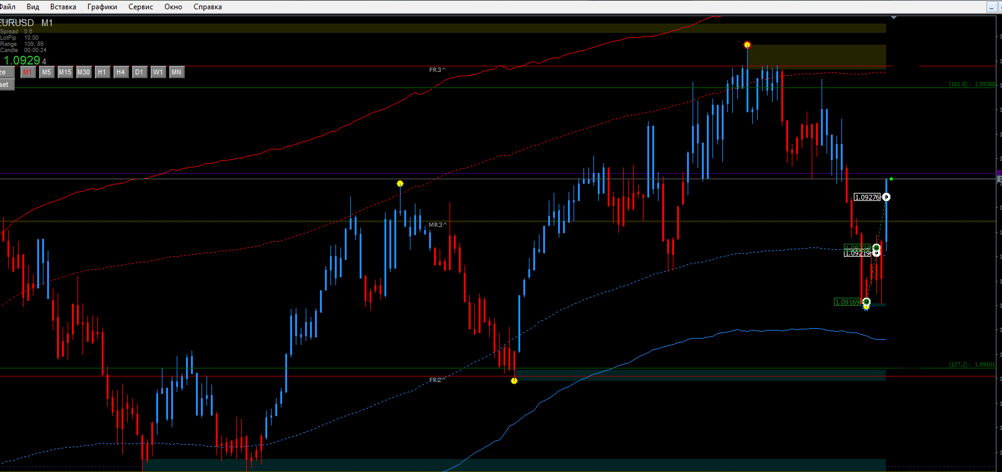This screenshot has width=1002, height=472.
Task: Change timeframe to H1
Action: click(x=102, y=72)
